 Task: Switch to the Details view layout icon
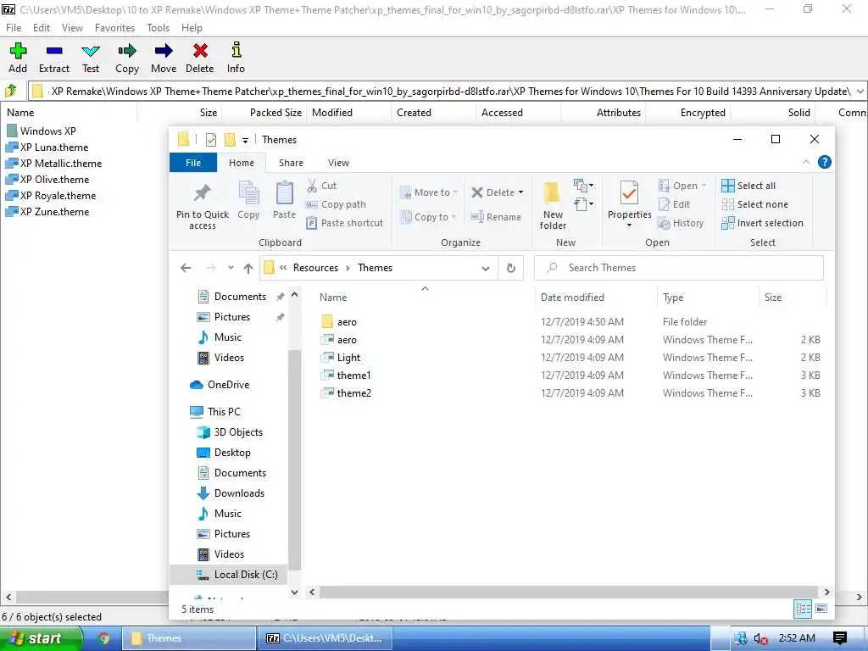pyautogui.click(x=803, y=609)
